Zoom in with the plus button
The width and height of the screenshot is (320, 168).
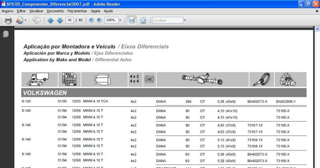(x=99, y=20)
